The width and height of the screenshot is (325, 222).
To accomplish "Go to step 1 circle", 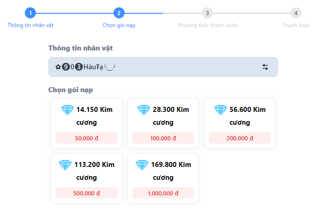I will 30,13.
